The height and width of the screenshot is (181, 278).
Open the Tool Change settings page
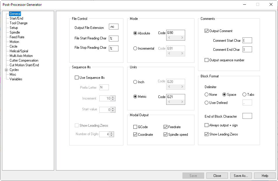[x=18, y=23]
